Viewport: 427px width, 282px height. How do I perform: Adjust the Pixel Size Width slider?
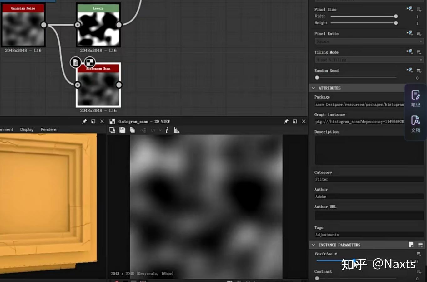pyautogui.click(x=364, y=16)
